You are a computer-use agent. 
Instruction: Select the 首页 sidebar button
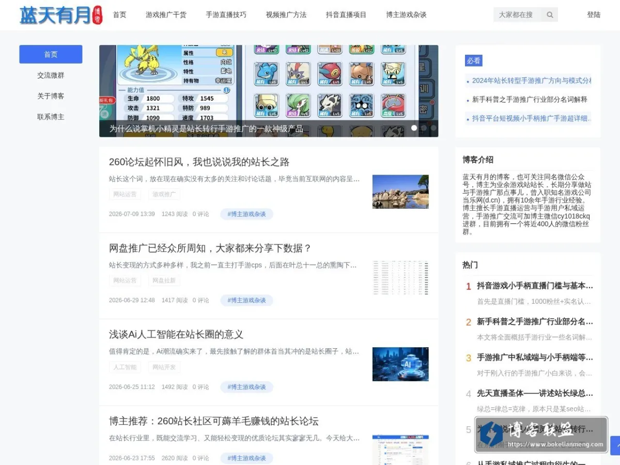coord(51,54)
